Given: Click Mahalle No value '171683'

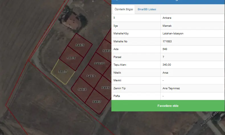Looking at the screenshot, I should [x=167, y=41].
